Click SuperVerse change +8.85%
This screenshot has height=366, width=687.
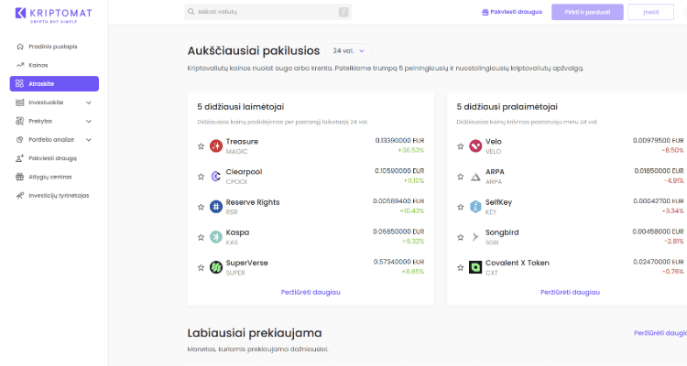pos(413,272)
